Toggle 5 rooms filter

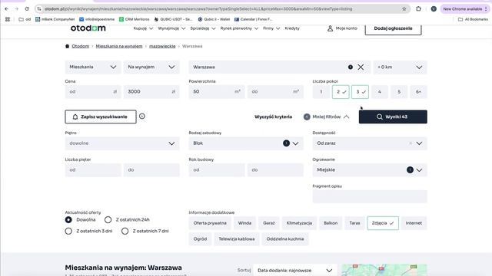pos(399,92)
